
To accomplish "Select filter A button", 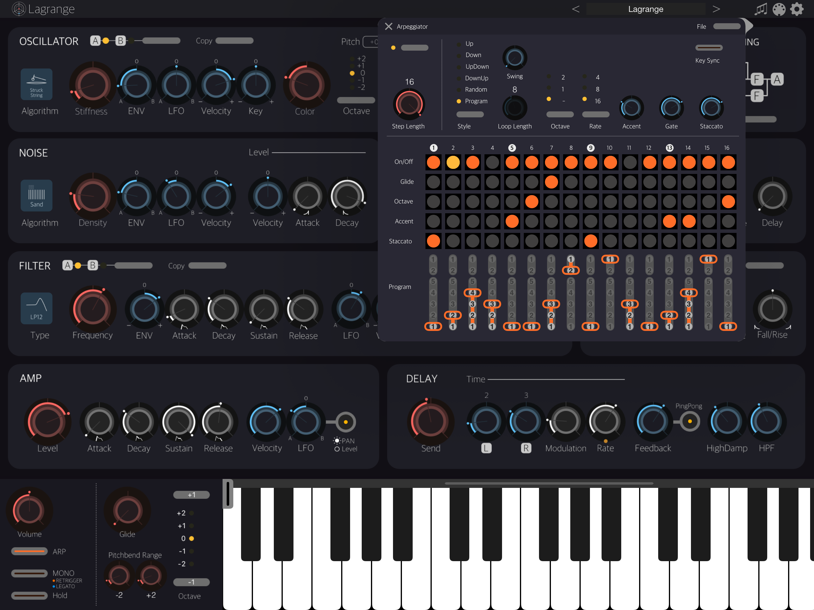I will [x=67, y=265].
